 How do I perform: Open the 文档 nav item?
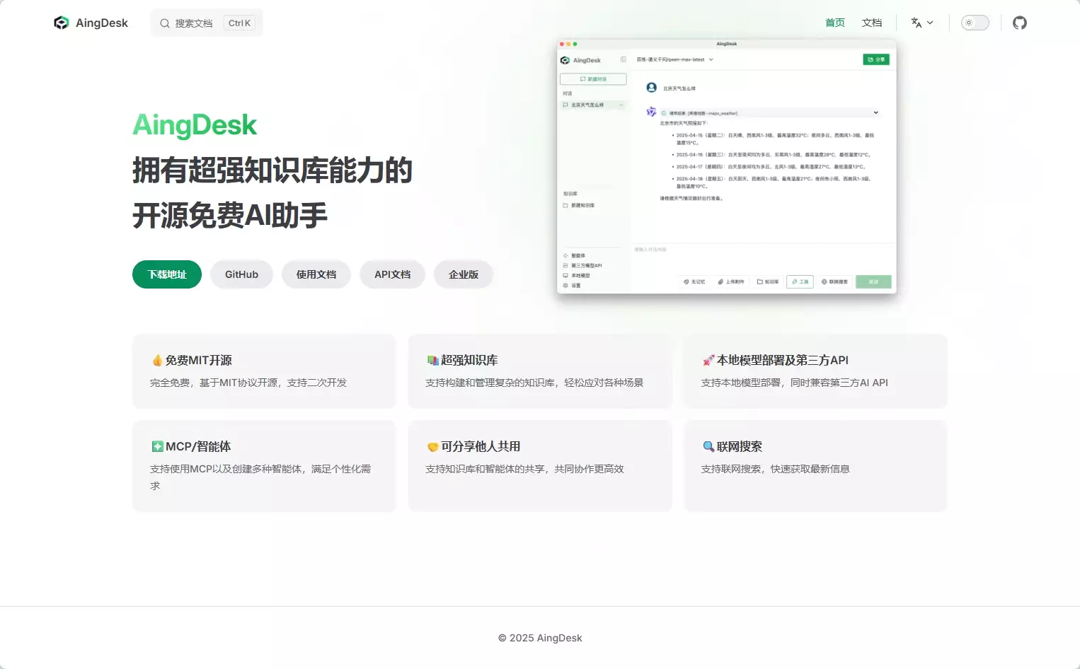[872, 23]
